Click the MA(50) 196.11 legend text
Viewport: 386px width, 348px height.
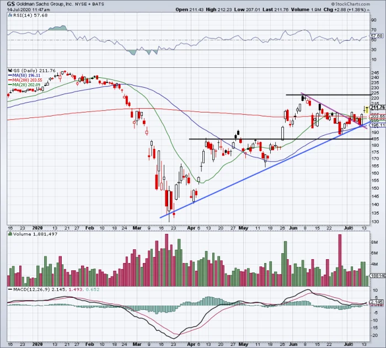[x=26, y=76]
